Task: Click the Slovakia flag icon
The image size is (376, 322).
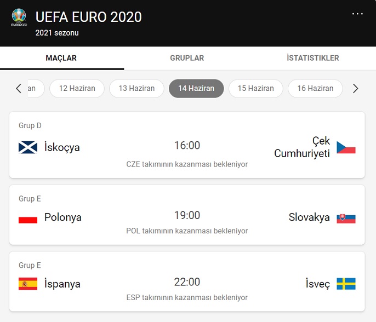Action: (346, 217)
